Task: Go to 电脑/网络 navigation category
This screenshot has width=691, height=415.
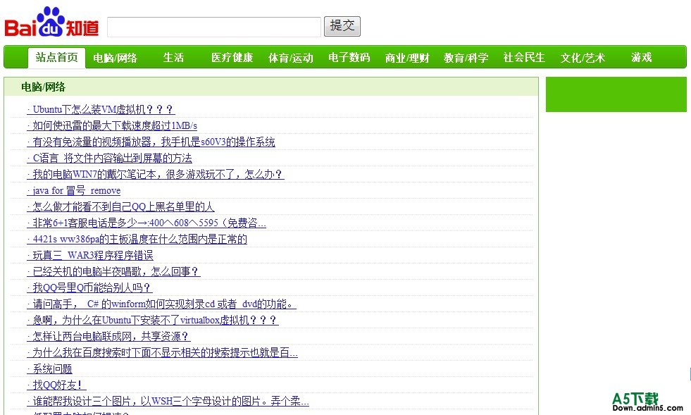Action: click(x=115, y=58)
